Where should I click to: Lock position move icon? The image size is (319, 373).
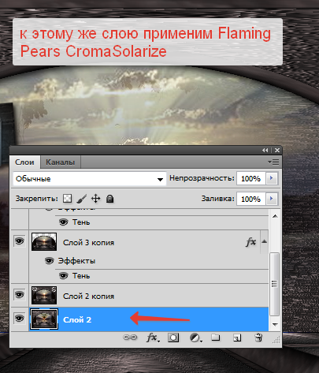coord(95,199)
